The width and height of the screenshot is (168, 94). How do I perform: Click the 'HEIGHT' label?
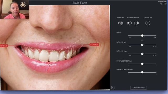[x=119, y=33]
